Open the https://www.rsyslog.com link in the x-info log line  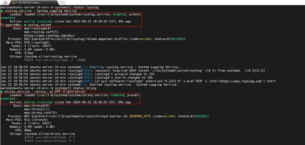coord(241,81)
